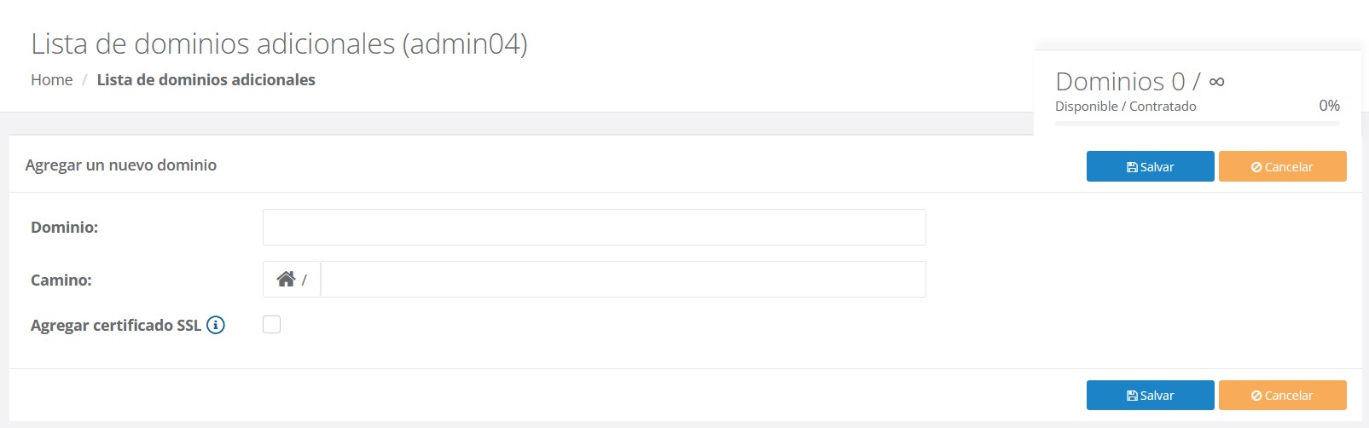Click the floppy disk icon on top Salvar
Screen dimensions: 1369x428
click(x=1132, y=167)
